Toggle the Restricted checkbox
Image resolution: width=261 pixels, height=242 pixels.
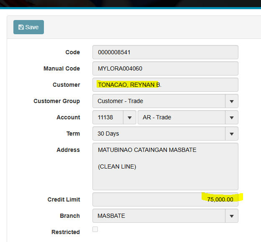click(x=95, y=229)
